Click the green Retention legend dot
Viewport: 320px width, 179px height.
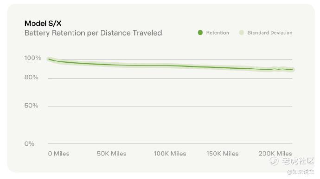[200, 32]
